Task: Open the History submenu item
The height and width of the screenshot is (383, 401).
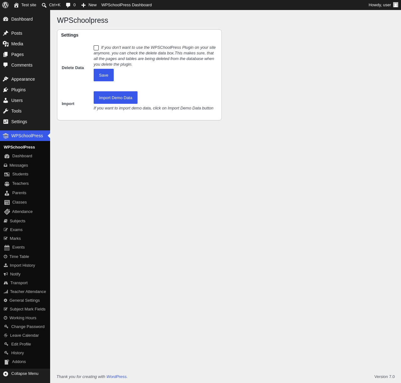Action: pos(25,353)
